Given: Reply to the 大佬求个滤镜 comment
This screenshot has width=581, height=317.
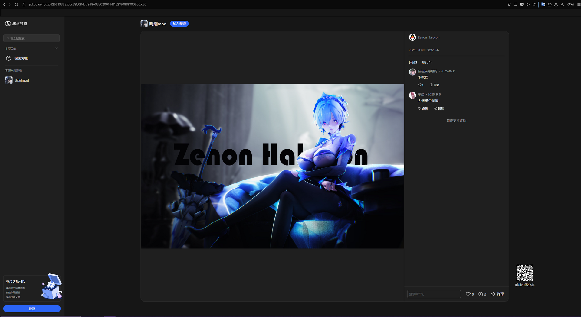Looking at the screenshot, I should 439,108.
